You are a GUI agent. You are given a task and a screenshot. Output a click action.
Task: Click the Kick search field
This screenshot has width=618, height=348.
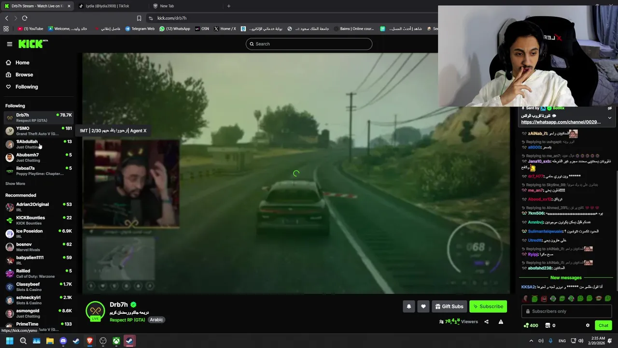click(x=309, y=44)
